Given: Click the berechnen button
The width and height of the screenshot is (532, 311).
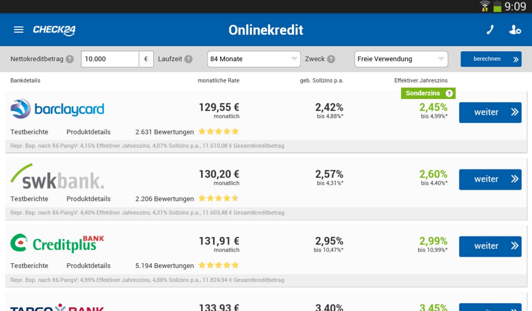Looking at the screenshot, I should point(491,59).
